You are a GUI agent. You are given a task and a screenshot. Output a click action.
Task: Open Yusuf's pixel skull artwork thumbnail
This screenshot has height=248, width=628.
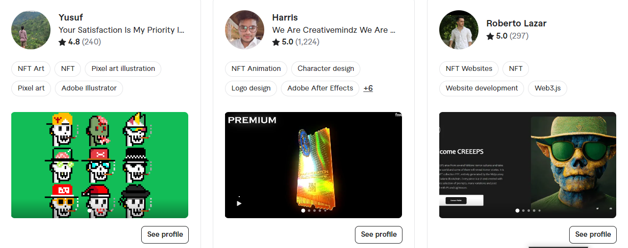tap(100, 165)
